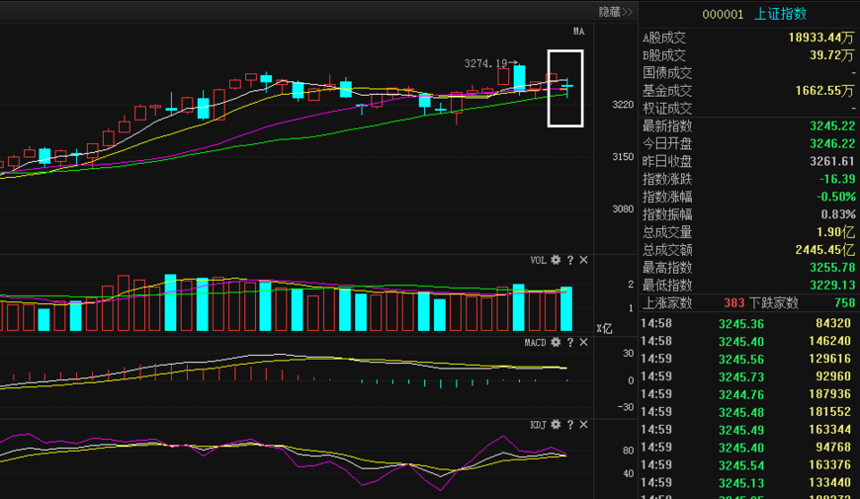Click the 3150 price axis label
Viewport: 860px width, 499px height.
click(x=623, y=157)
